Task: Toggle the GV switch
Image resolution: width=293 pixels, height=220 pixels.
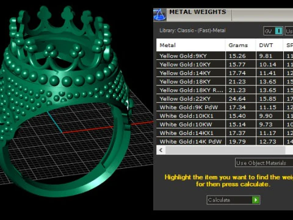Action: point(273,31)
